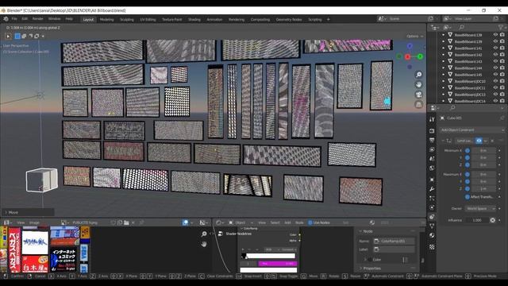The height and width of the screenshot is (286, 508).
Task: Open the Physics properties tab
Action: point(432,207)
